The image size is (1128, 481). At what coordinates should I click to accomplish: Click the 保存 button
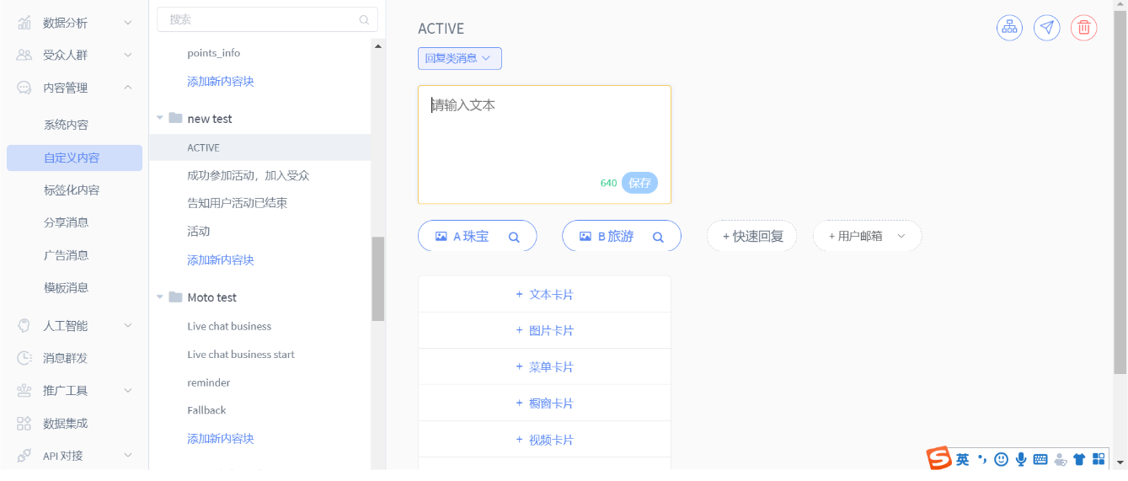639,183
